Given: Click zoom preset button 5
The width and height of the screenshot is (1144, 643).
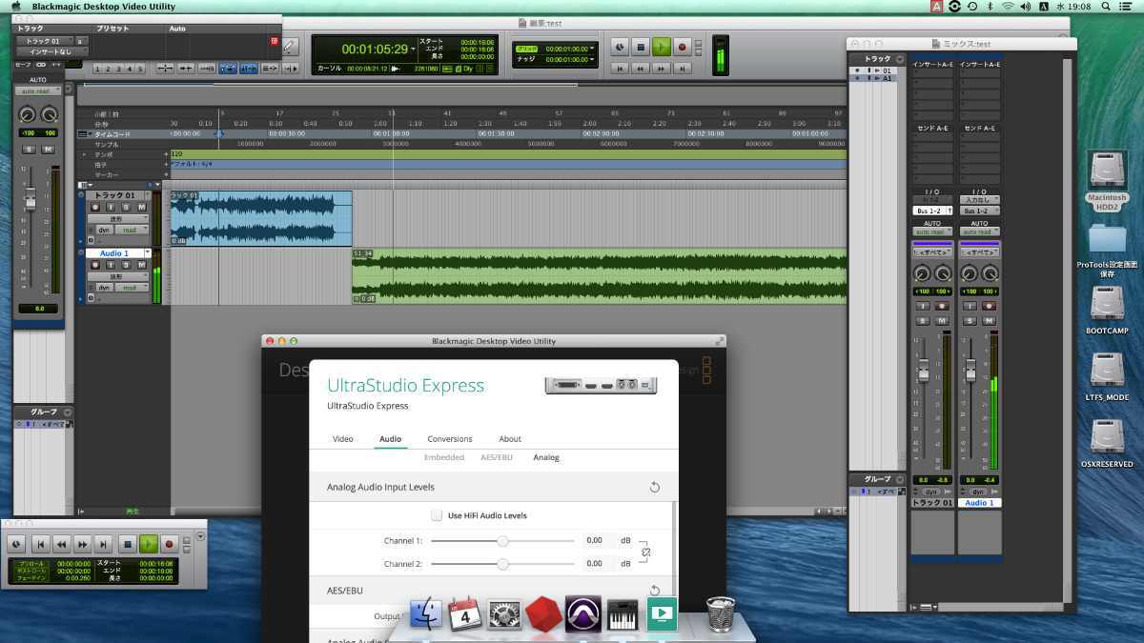Looking at the screenshot, I should click(x=140, y=69).
